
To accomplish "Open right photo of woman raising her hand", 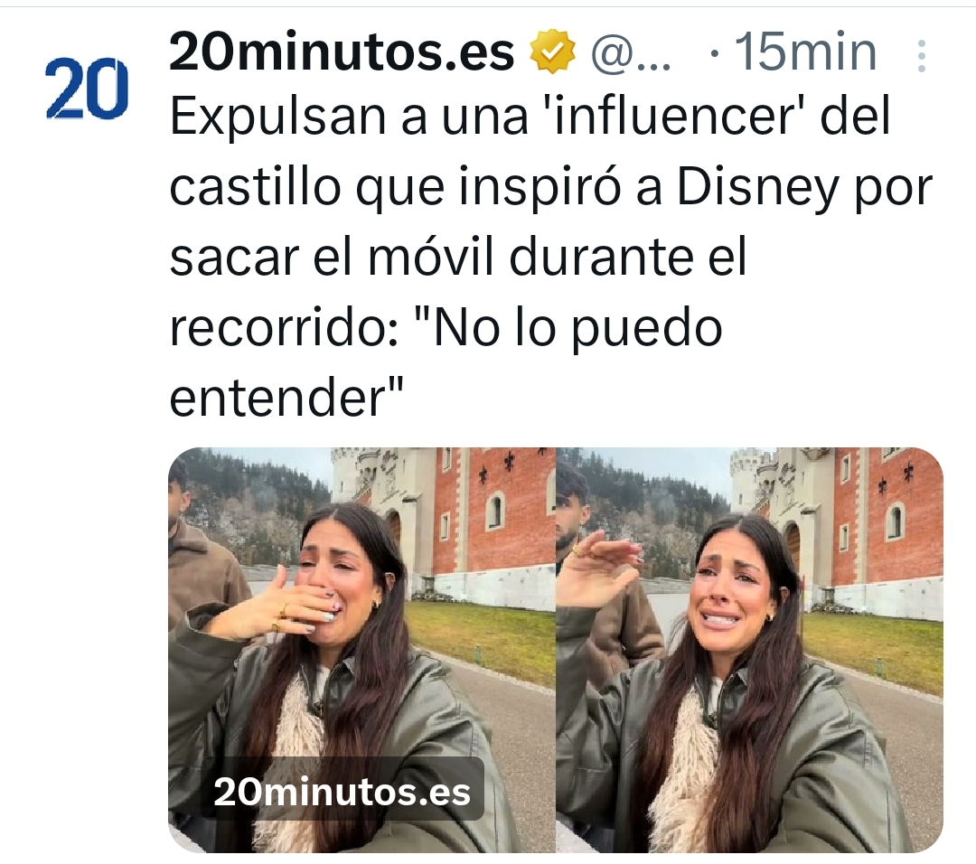I will (749, 650).
